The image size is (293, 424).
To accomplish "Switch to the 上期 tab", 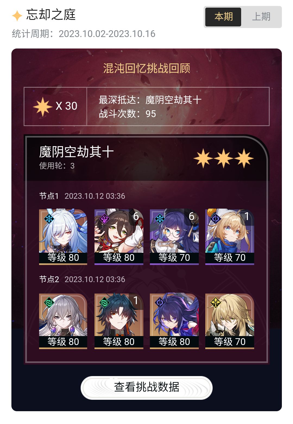I will [x=261, y=17].
